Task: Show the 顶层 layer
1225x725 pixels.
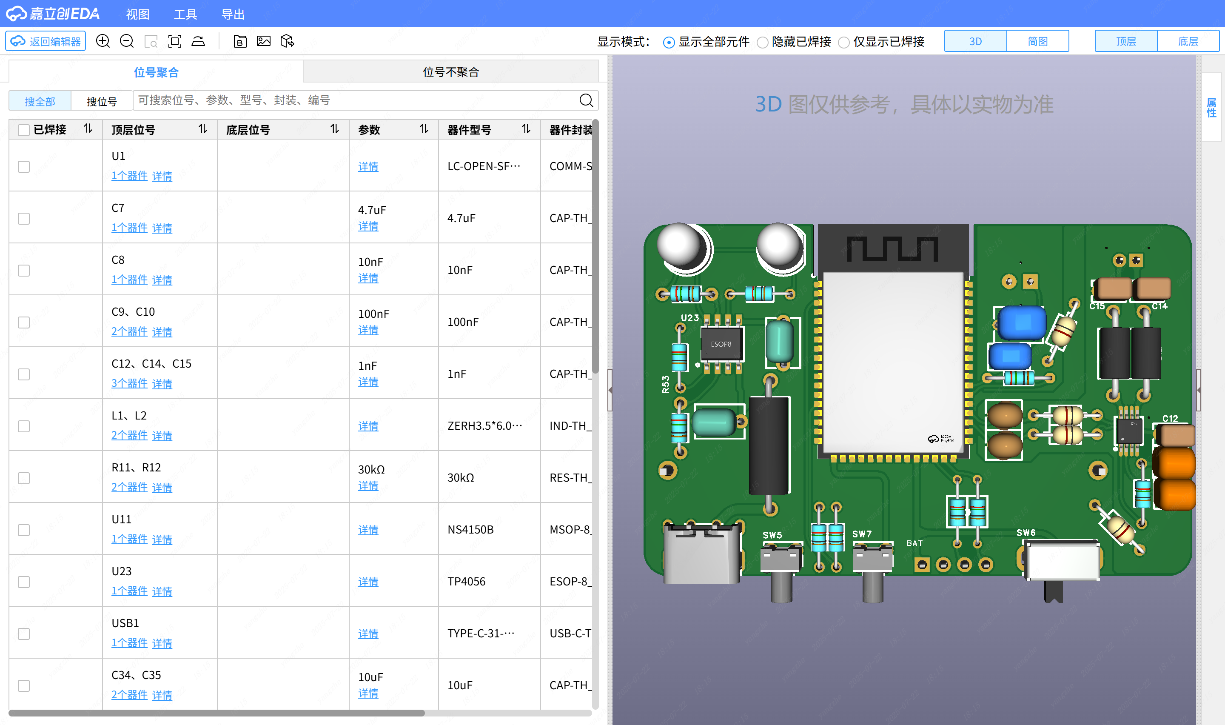Action: point(1126,41)
